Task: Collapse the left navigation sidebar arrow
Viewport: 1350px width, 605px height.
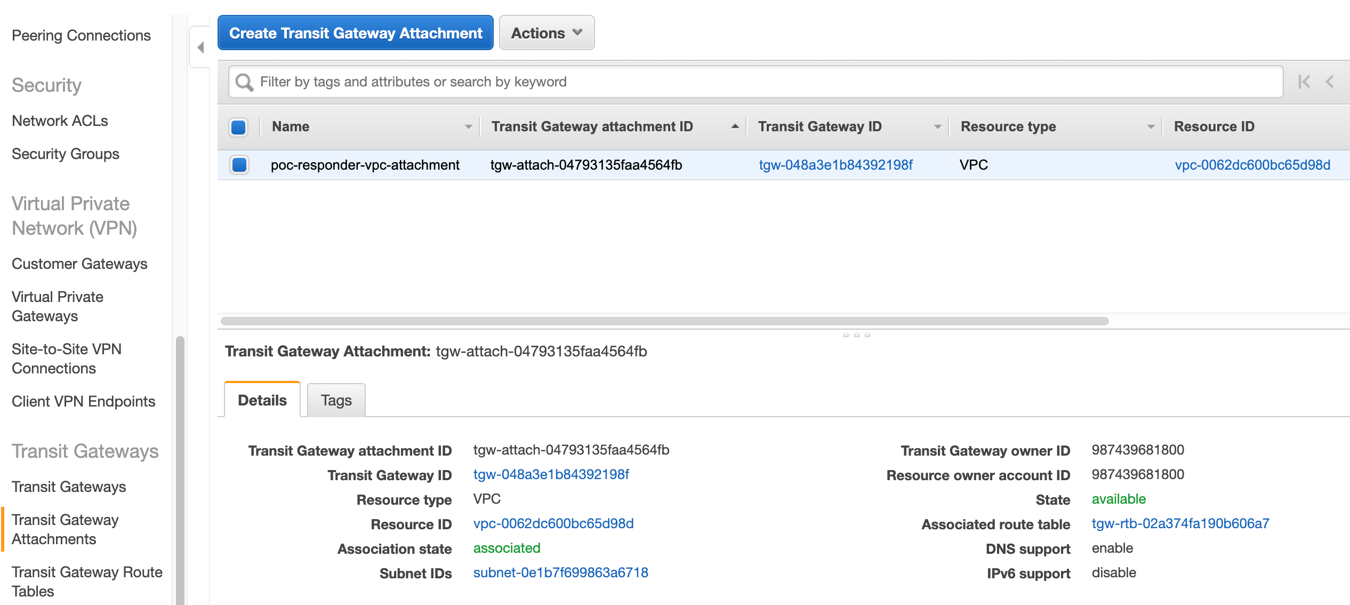Action: pos(200,47)
